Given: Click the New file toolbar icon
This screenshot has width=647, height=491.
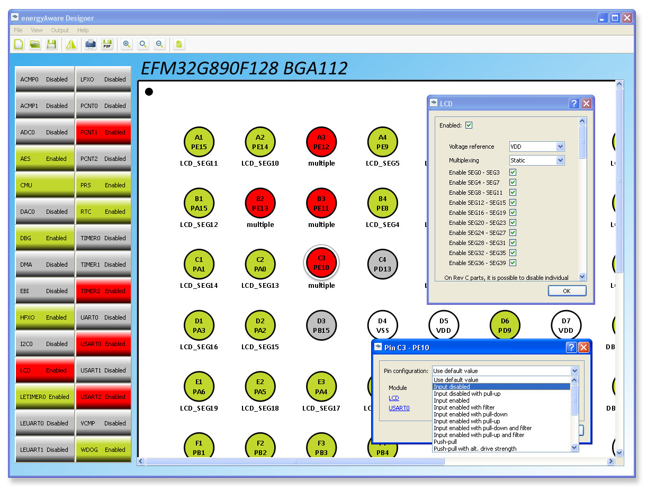Looking at the screenshot, I should coord(19,44).
